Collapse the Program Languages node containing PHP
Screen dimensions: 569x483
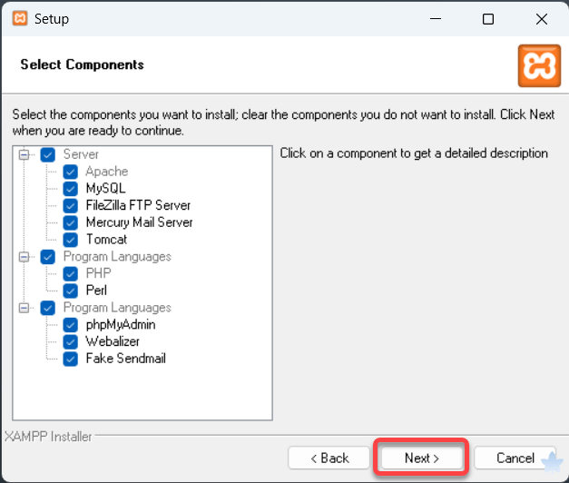pos(24,257)
